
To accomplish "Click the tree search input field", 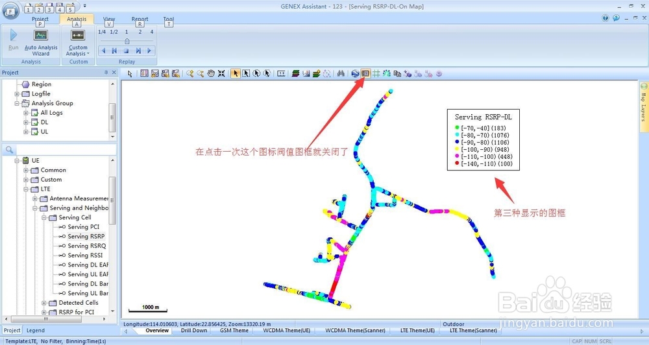I will coord(66,150).
